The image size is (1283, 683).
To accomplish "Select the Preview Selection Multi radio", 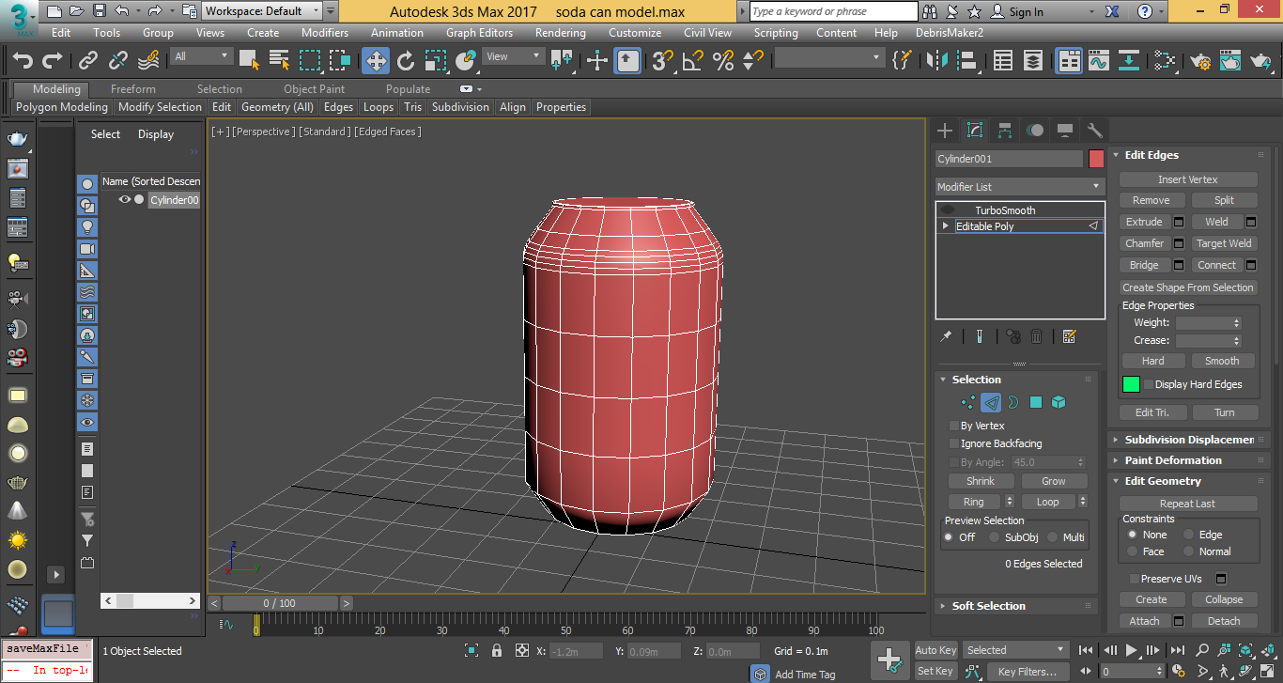I will [x=1053, y=537].
